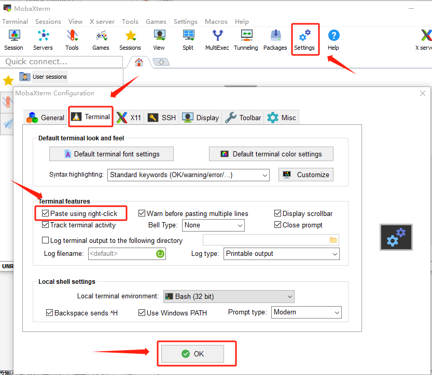
Task: Open the Session toolbar icon
Action: click(13, 40)
